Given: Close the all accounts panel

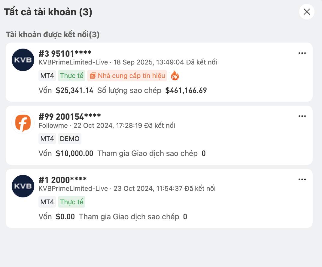Looking at the screenshot, I should [307, 12].
